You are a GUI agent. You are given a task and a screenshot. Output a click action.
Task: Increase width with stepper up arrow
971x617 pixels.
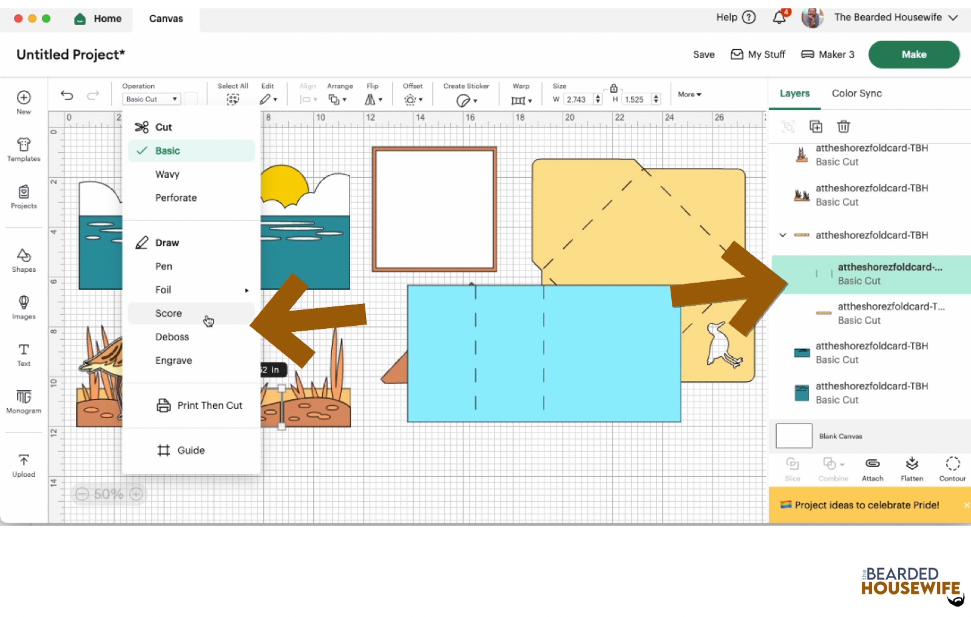598,96
